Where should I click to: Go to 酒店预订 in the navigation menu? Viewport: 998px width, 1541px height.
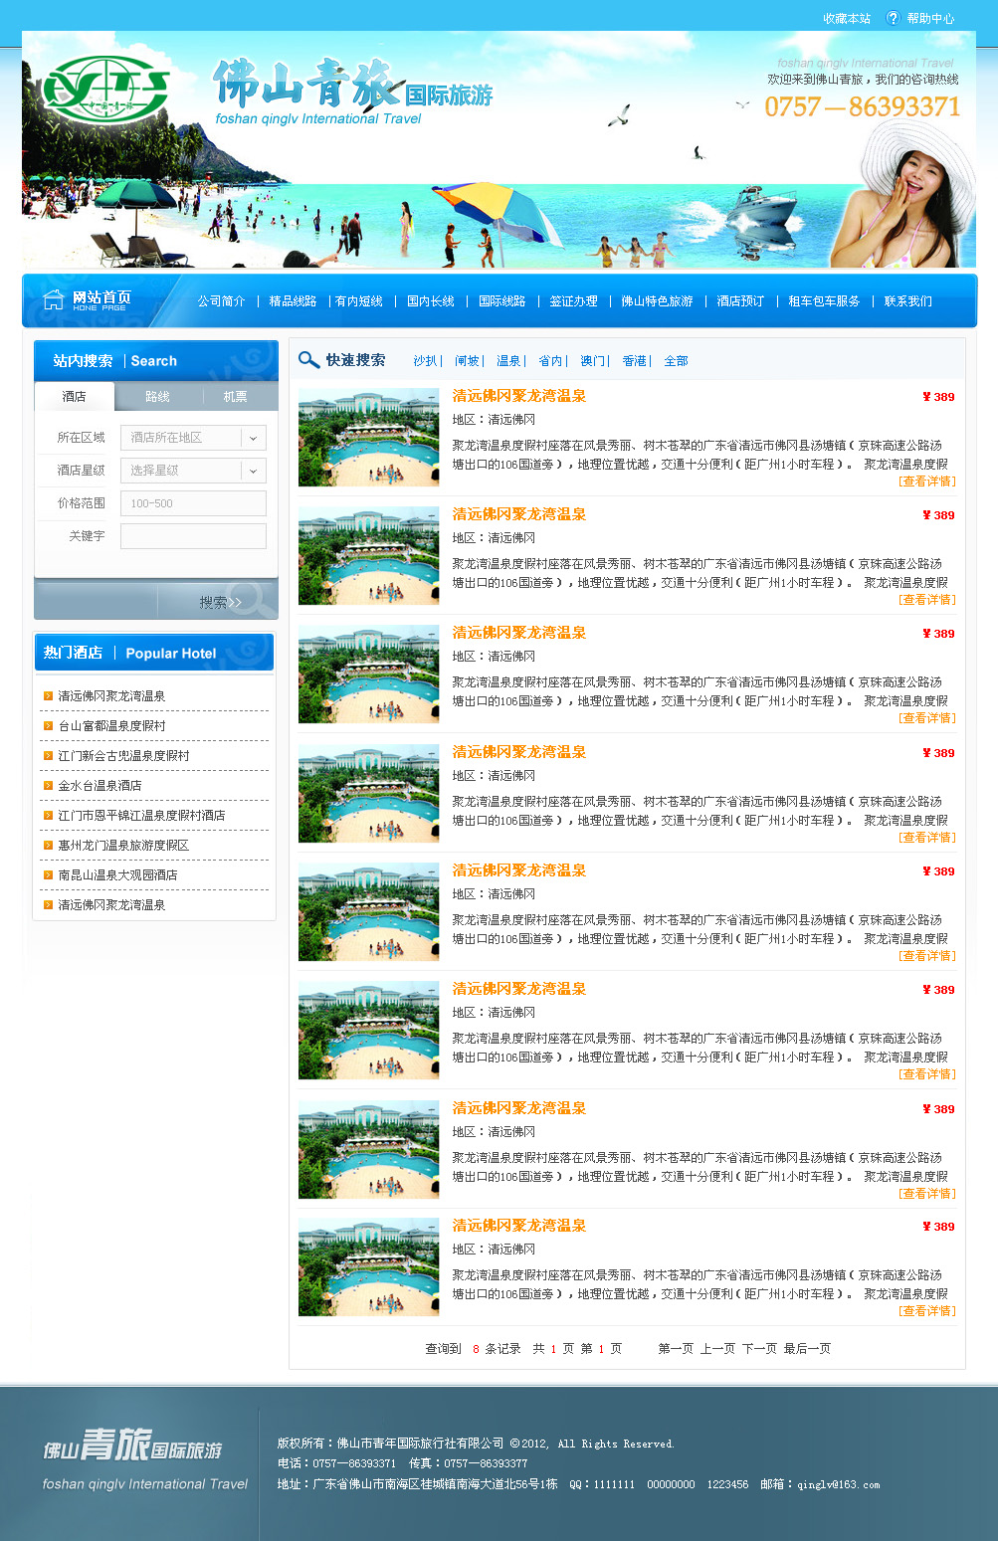click(x=740, y=301)
